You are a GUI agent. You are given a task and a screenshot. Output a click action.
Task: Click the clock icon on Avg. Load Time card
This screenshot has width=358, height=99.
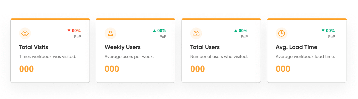[x=281, y=33]
